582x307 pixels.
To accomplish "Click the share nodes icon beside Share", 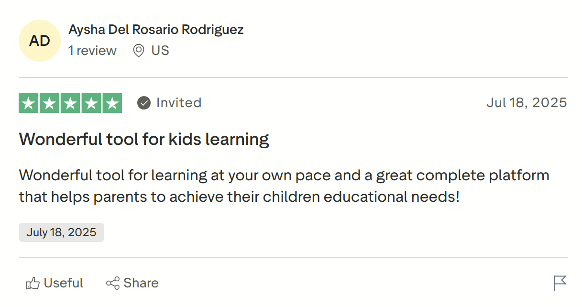I will click(112, 283).
